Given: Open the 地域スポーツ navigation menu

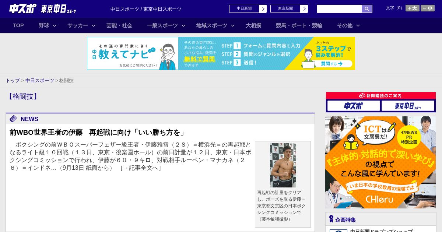Looking at the screenshot, I should (212, 25).
